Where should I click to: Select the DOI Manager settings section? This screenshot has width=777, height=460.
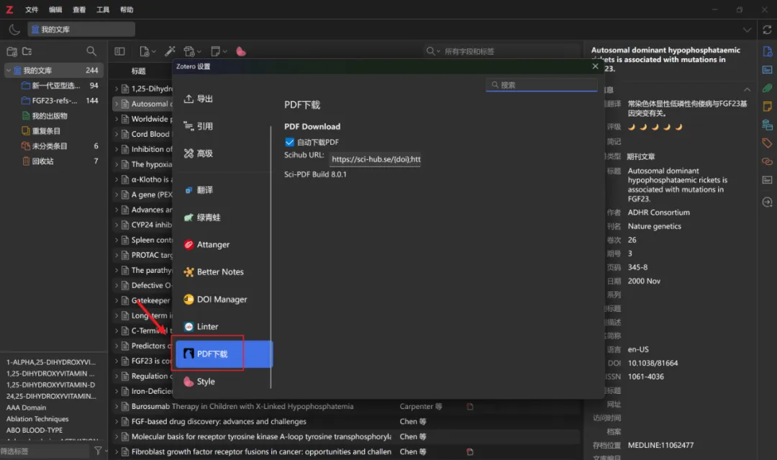[223, 299]
